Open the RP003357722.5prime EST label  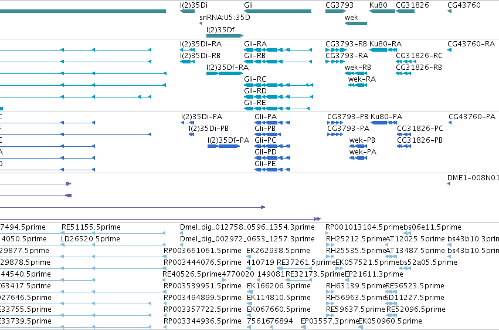[202, 310]
